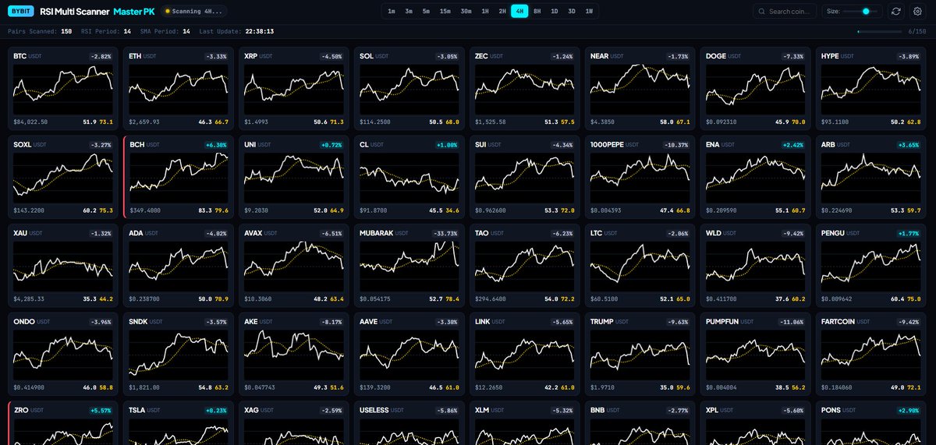936x445 pixels.
Task: Switch to the 2H timeframe
Action: tap(502, 11)
